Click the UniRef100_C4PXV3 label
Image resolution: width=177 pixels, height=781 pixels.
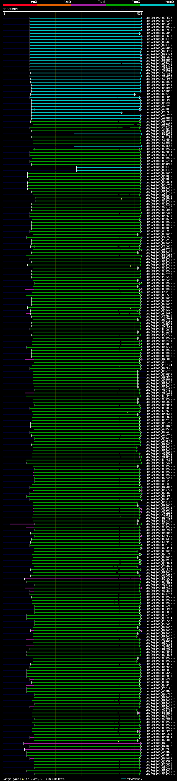(159, 237)
